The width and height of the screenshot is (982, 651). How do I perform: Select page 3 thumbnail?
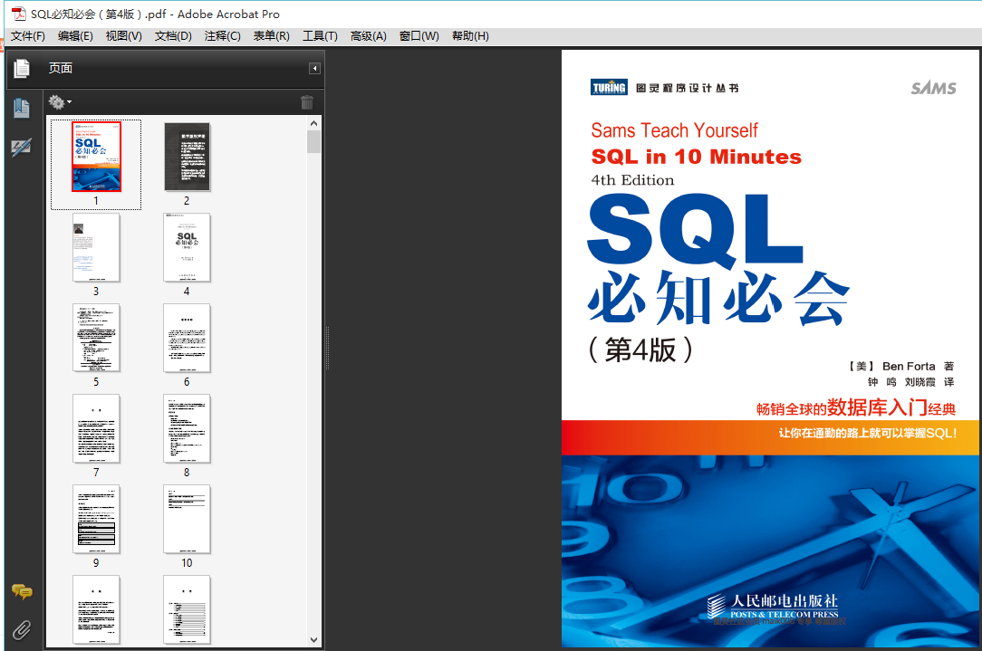(96, 247)
